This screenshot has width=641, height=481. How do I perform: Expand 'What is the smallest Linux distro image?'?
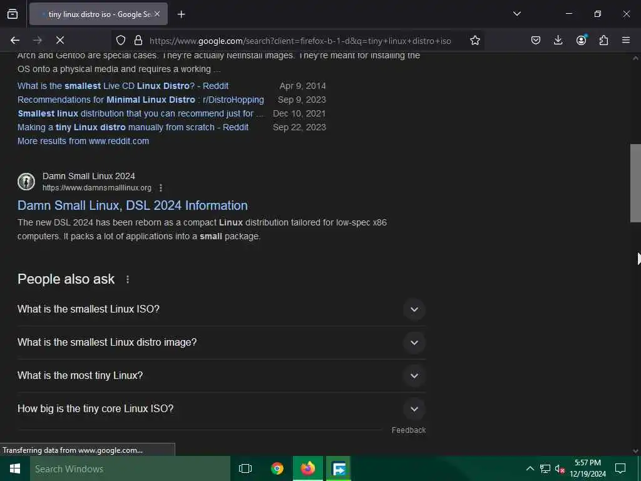(x=222, y=343)
